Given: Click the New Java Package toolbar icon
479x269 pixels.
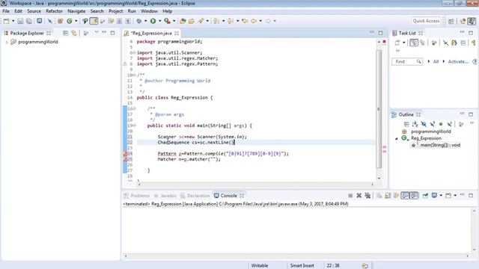Looking at the screenshot, I should pyautogui.click(x=60, y=21).
